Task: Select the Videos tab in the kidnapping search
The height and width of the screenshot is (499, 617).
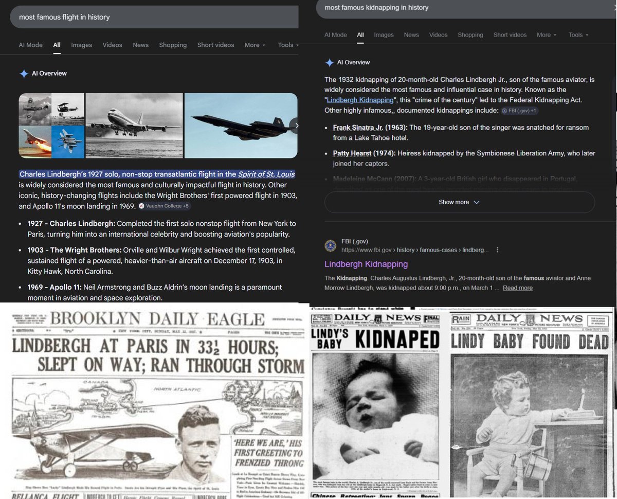Action: pos(438,35)
